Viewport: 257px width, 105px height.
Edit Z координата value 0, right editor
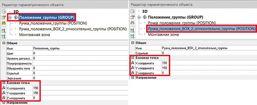click(x=209, y=73)
